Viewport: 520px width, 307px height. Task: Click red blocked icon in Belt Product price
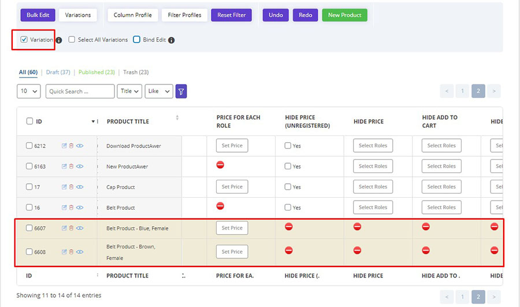(x=220, y=206)
